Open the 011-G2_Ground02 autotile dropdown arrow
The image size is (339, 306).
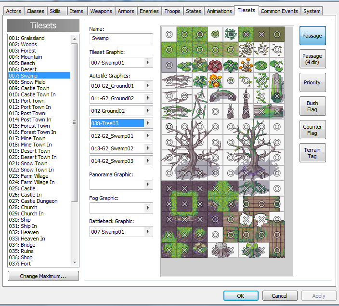point(148,98)
